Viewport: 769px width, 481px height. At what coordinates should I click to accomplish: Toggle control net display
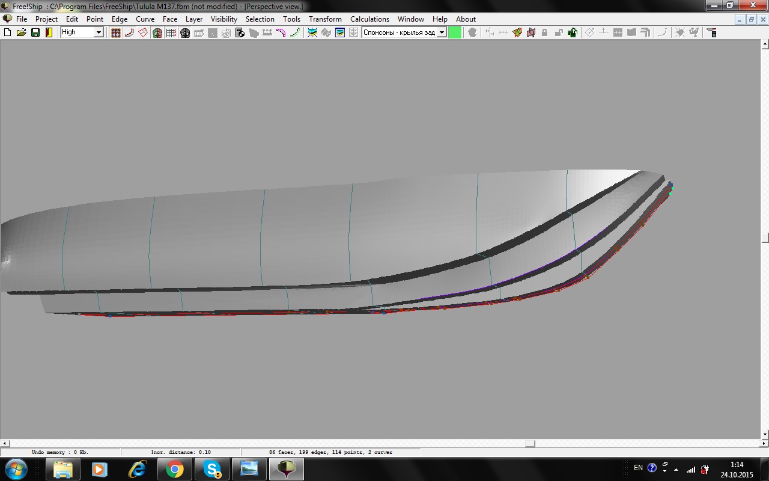[116, 32]
